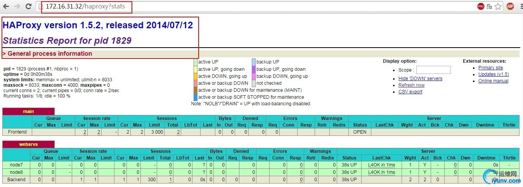
Task: Click the 38s UP status for node7
Action: click(x=349, y=165)
